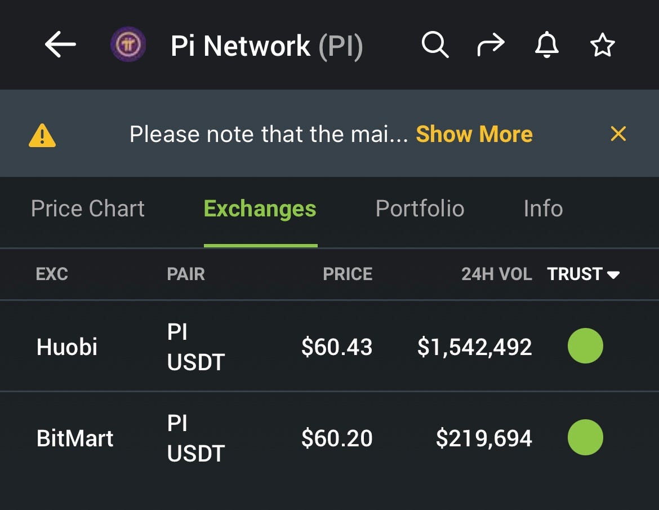Tap Huobi's green trust score indicator
The height and width of the screenshot is (510, 659).
tap(585, 347)
